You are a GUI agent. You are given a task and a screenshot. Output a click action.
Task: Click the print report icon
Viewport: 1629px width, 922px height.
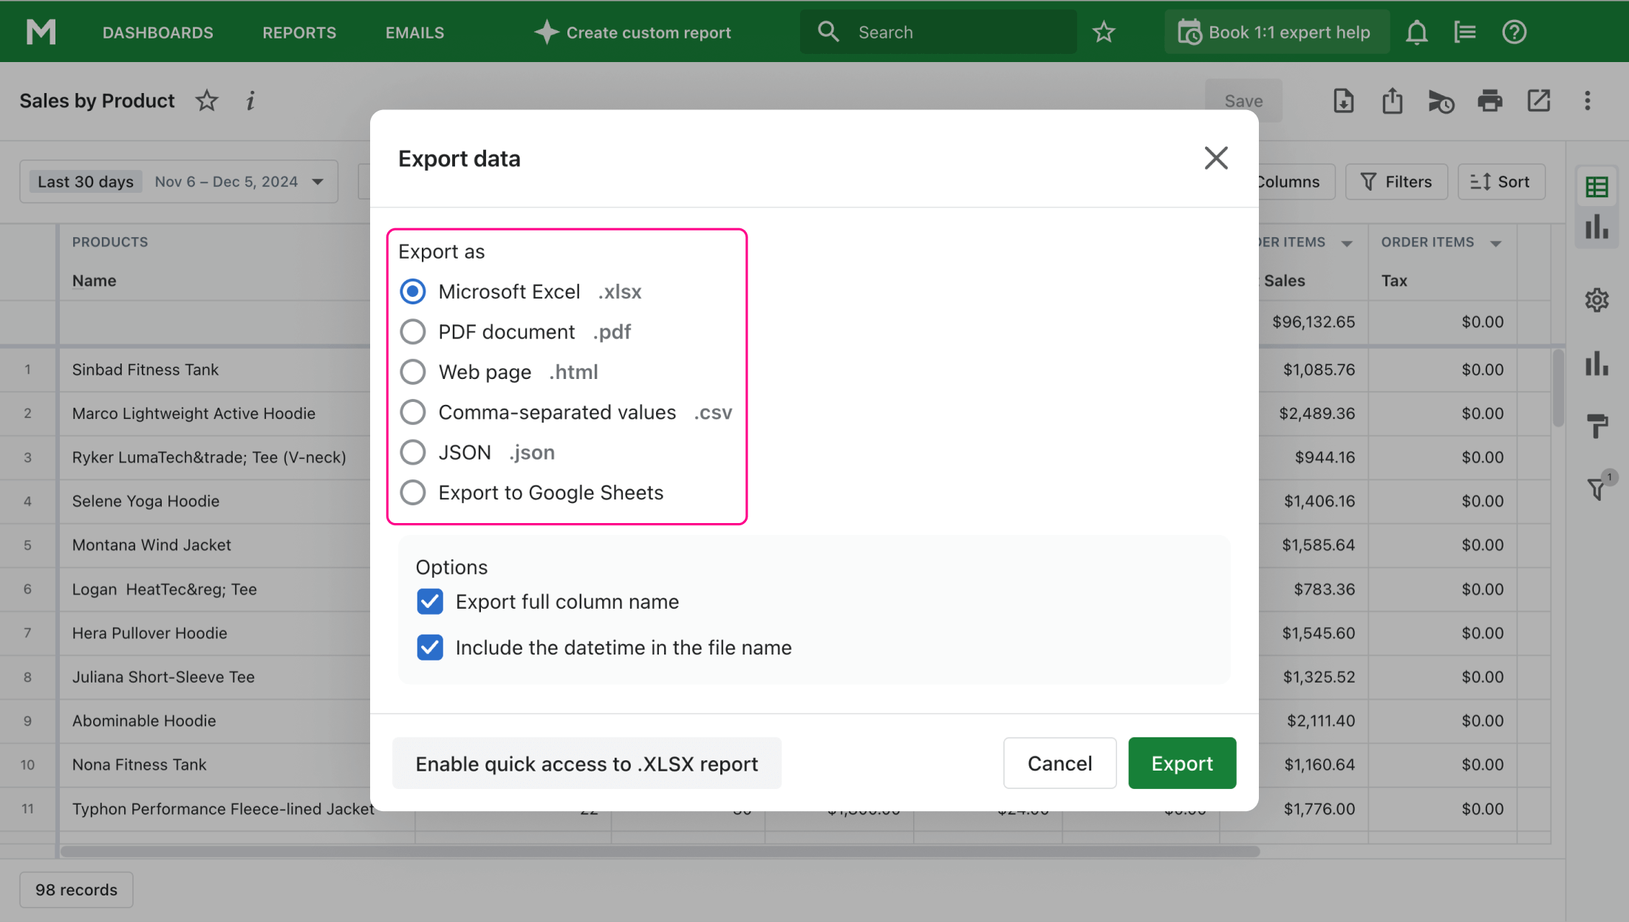click(x=1489, y=100)
